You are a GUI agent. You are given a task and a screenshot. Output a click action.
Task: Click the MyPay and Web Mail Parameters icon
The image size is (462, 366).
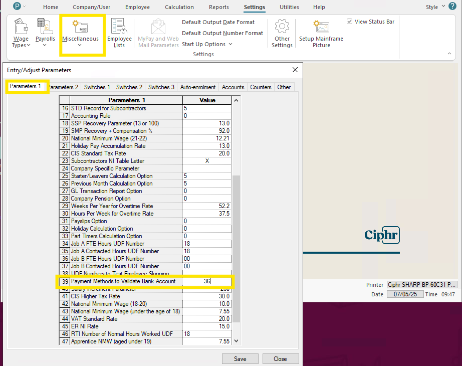pos(158,27)
